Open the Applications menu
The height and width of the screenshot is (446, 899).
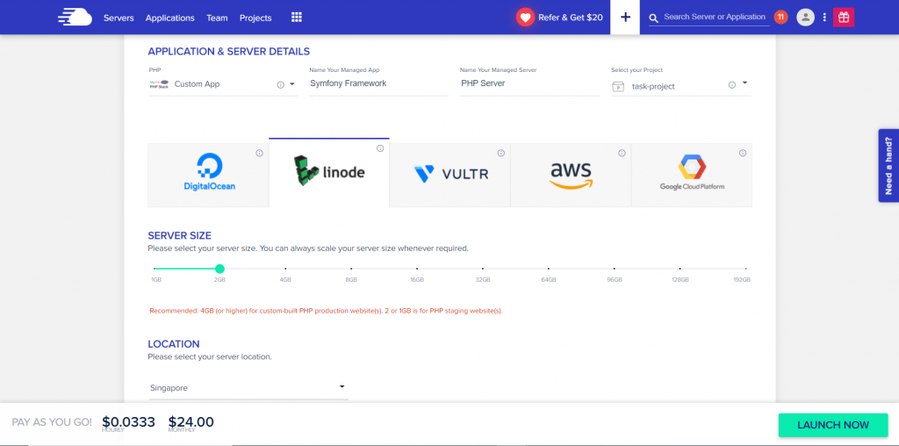pos(169,18)
